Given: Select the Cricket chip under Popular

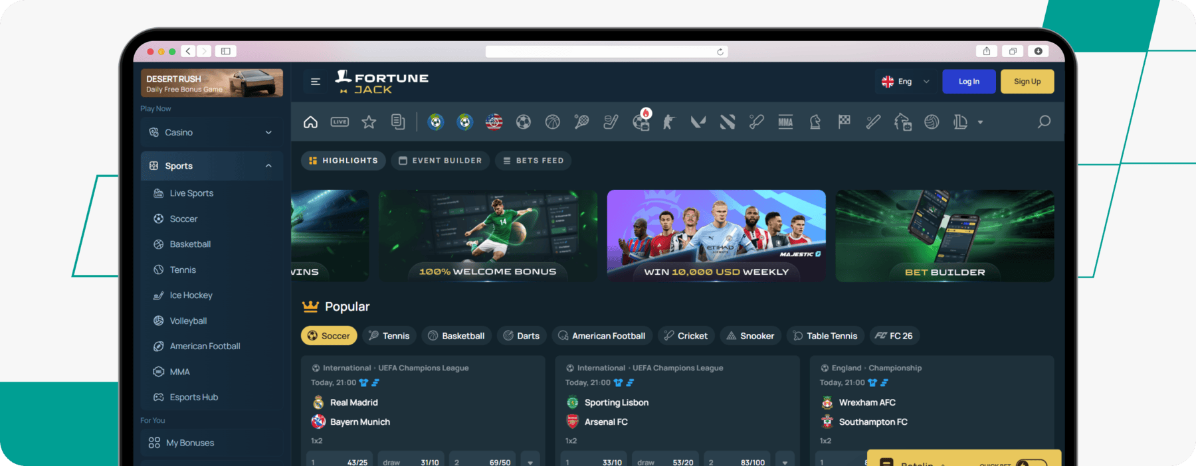Looking at the screenshot, I should tap(686, 336).
